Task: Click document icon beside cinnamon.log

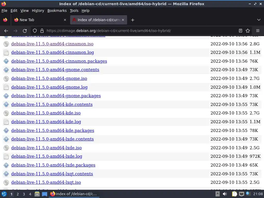Action: tap(6, 53)
